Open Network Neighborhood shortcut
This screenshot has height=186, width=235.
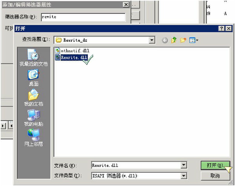(34, 138)
